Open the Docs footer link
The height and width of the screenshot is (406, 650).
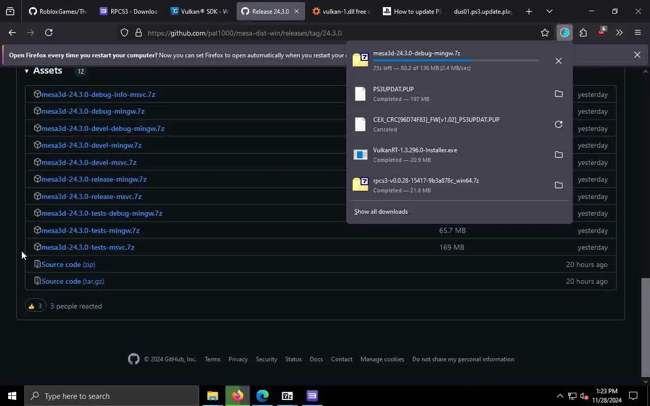point(316,359)
